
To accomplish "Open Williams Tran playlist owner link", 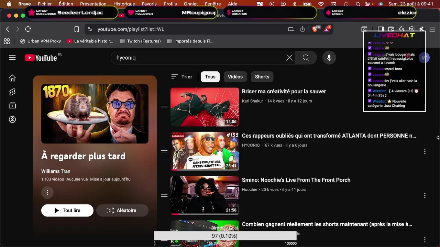I will click(56, 171).
